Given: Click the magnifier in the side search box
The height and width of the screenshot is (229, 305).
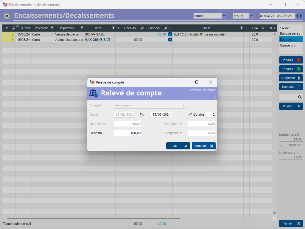Looking at the screenshot, I should [x=300, y=97].
